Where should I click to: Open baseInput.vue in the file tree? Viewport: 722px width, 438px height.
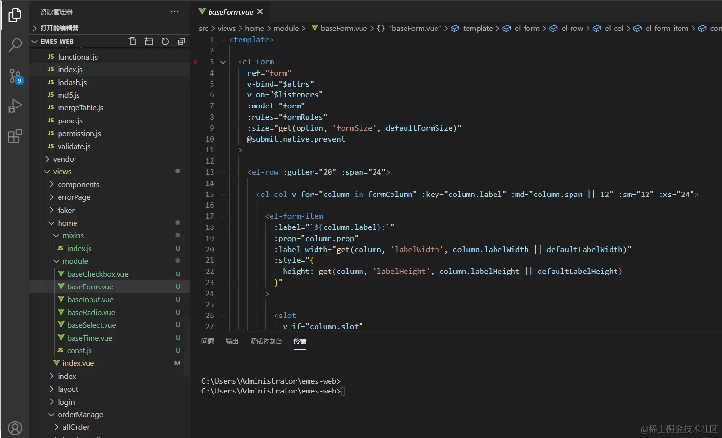[110, 300]
